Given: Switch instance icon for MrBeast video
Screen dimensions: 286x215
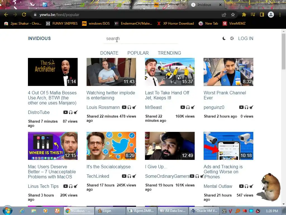Looking at the screenshot, I should (x=193, y=107).
